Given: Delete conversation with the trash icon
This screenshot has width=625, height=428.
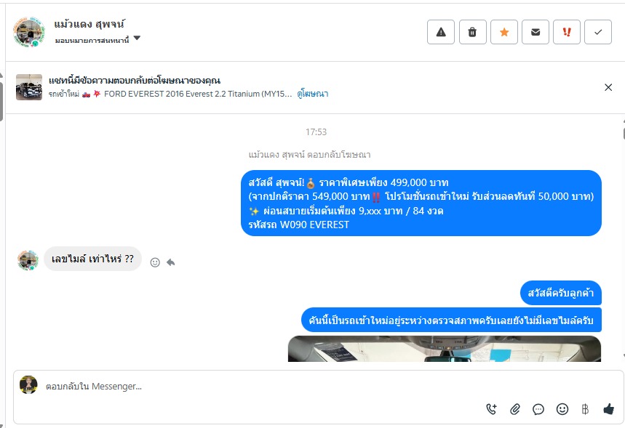Looking at the screenshot, I should pos(472,32).
